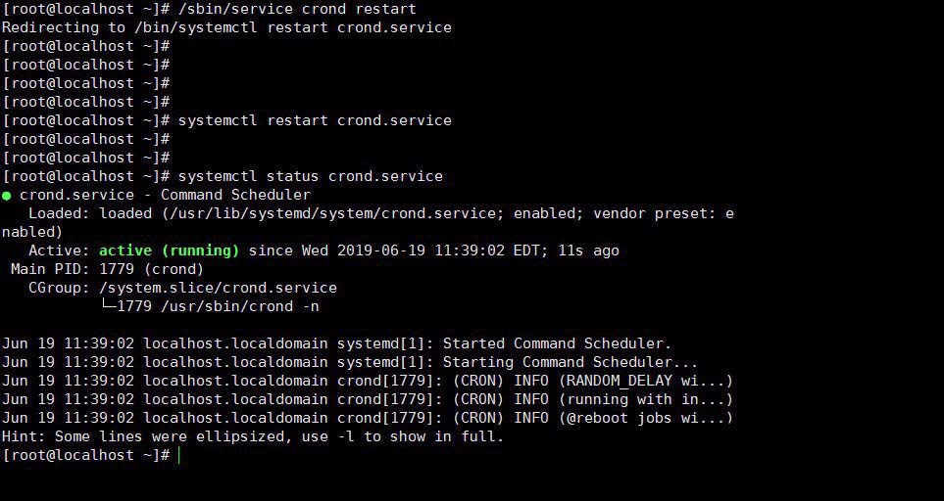Viewport: 944px width, 501px height.
Task: Click the green "active (running)" status text
Action: pos(169,250)
